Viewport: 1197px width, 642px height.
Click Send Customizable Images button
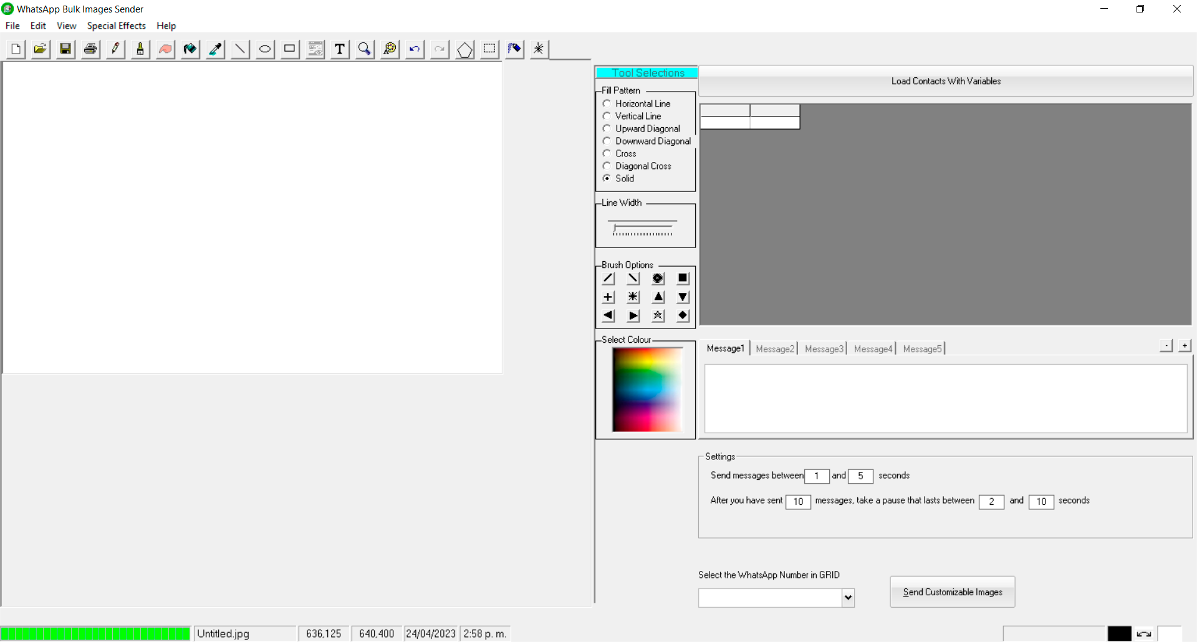coord(953,592)
